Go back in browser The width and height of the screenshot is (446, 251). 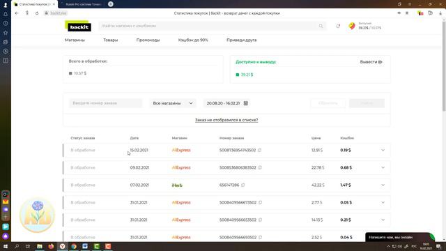tap(17, 13)
